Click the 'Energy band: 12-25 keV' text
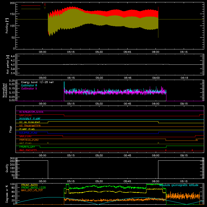207x207 pixels. pyautogui.click(x=38, y=82)
